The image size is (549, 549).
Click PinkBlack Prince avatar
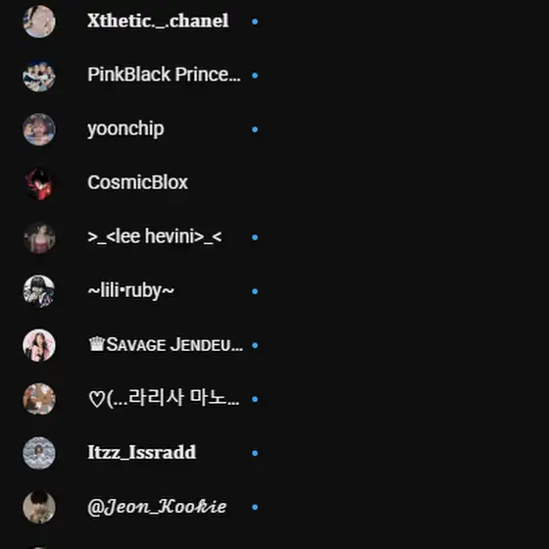39,75
